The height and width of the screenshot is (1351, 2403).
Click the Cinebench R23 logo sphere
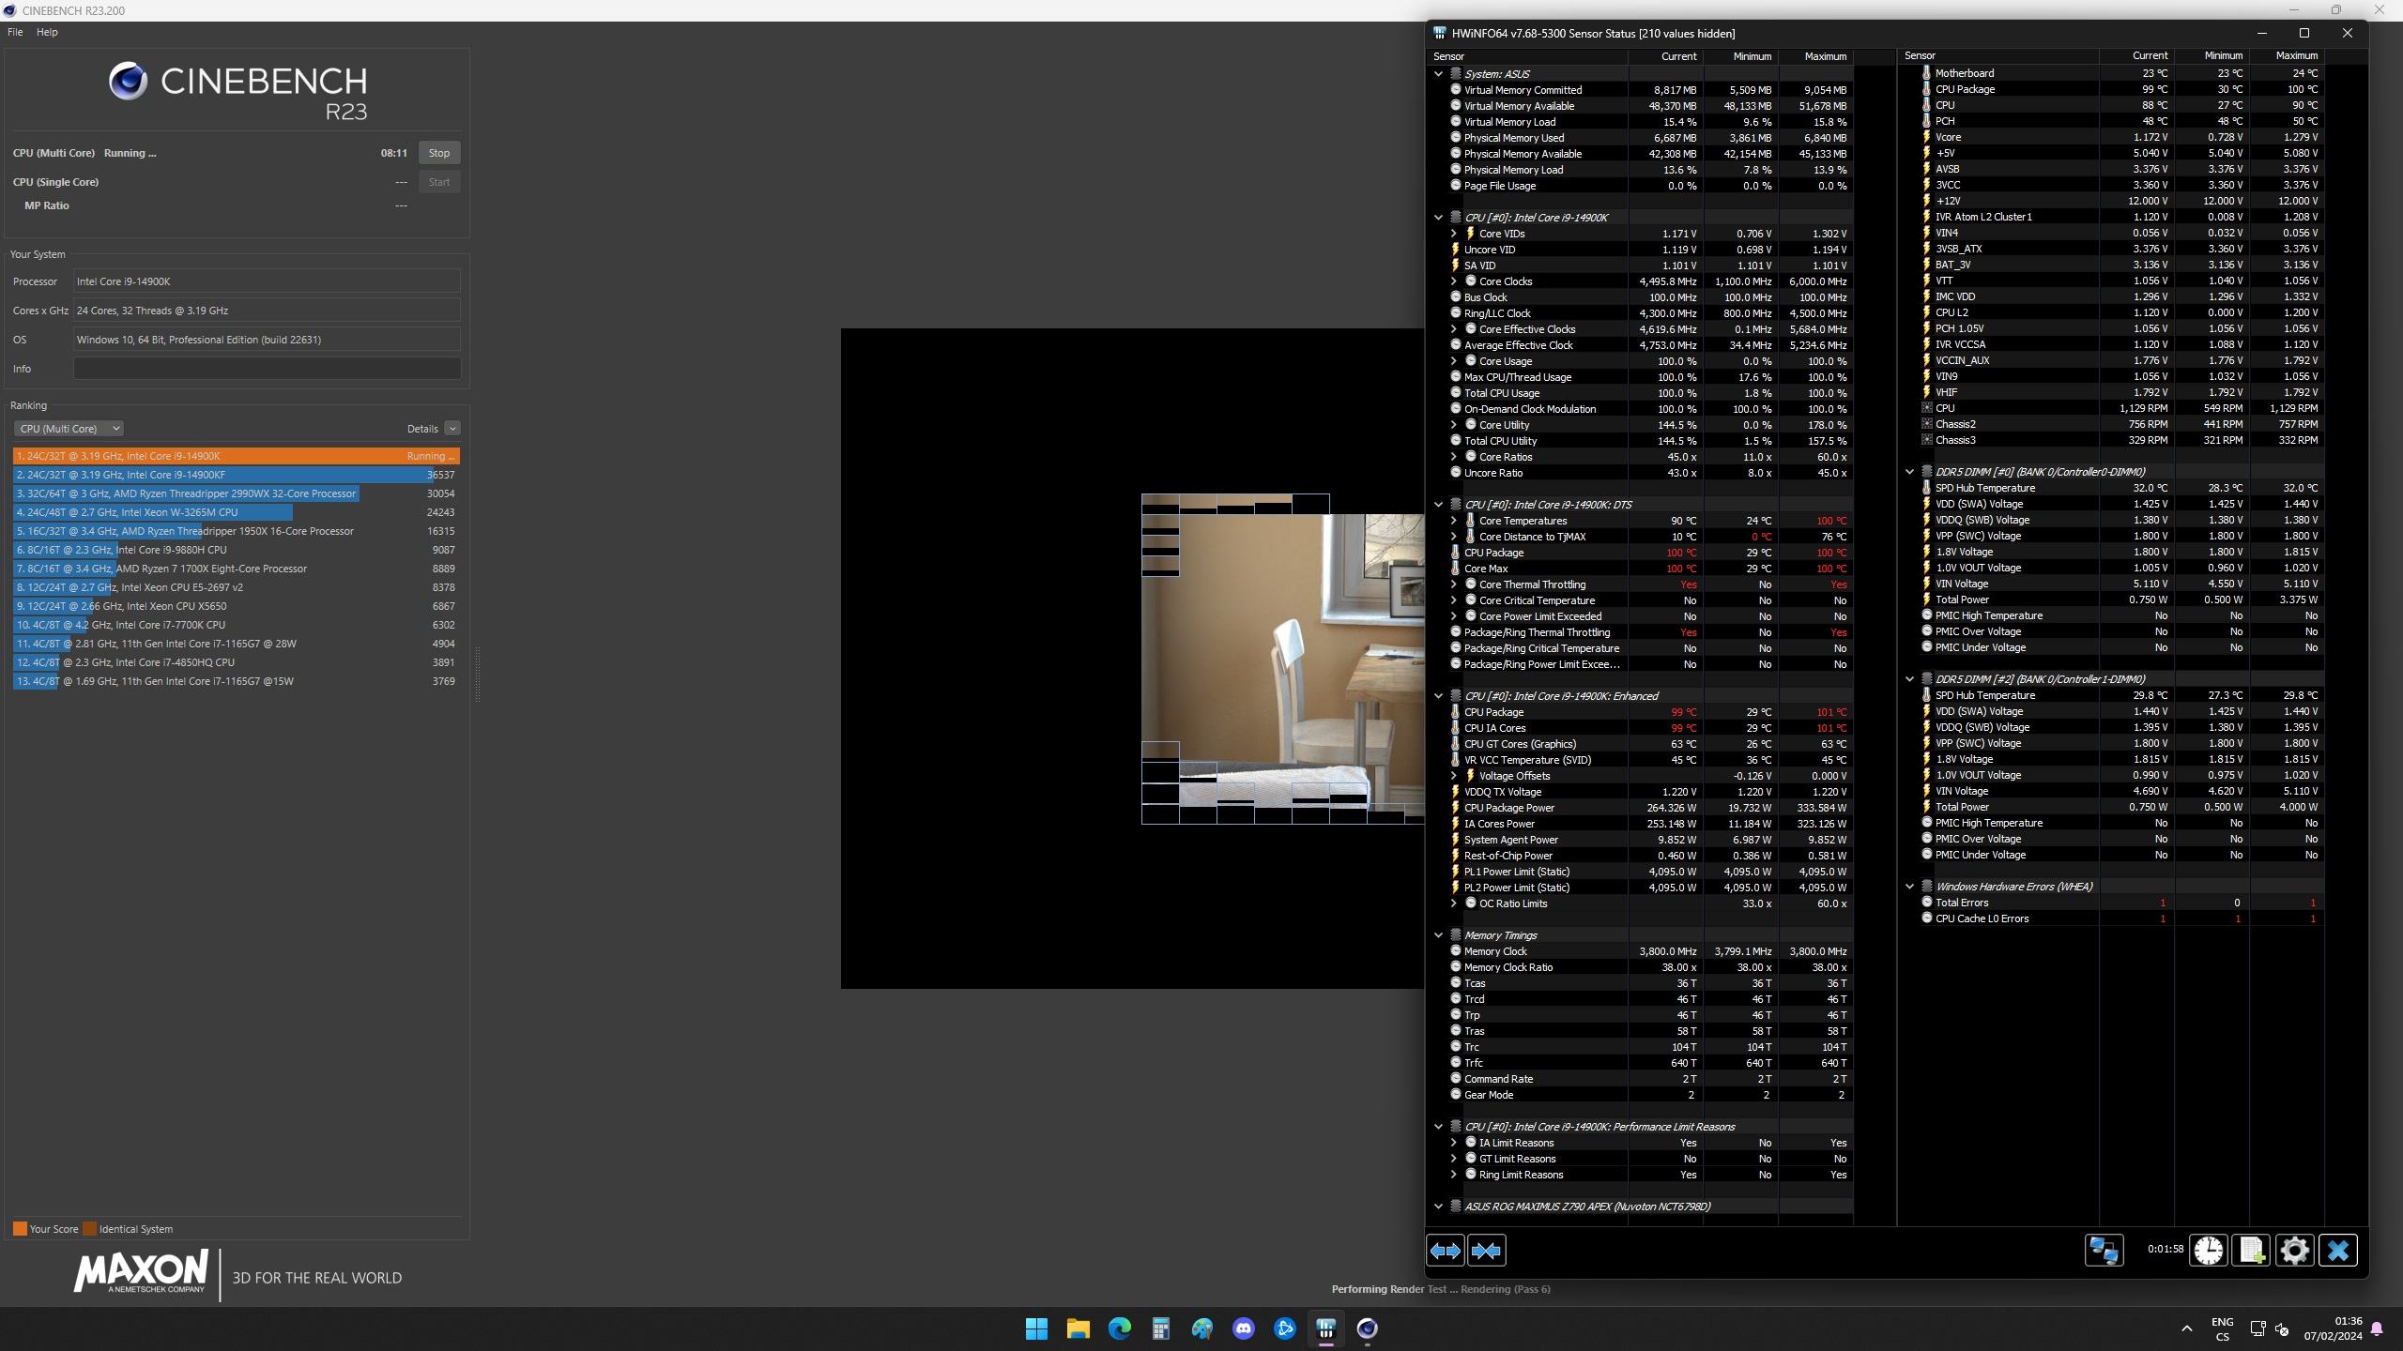pyautogui.click(x=128, y=82)
